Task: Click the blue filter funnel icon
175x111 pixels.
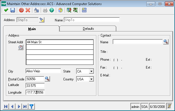Action: click(x=31, y=107)
